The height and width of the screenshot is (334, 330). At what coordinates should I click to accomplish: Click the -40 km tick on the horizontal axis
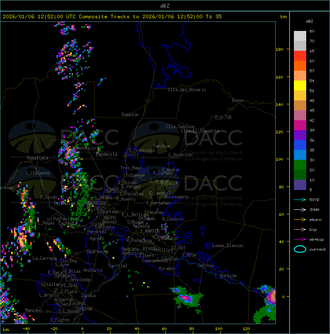click(26, 329)
